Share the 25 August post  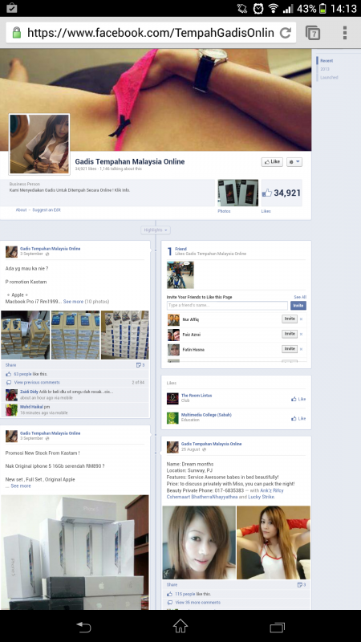click(x=172, y=585)
